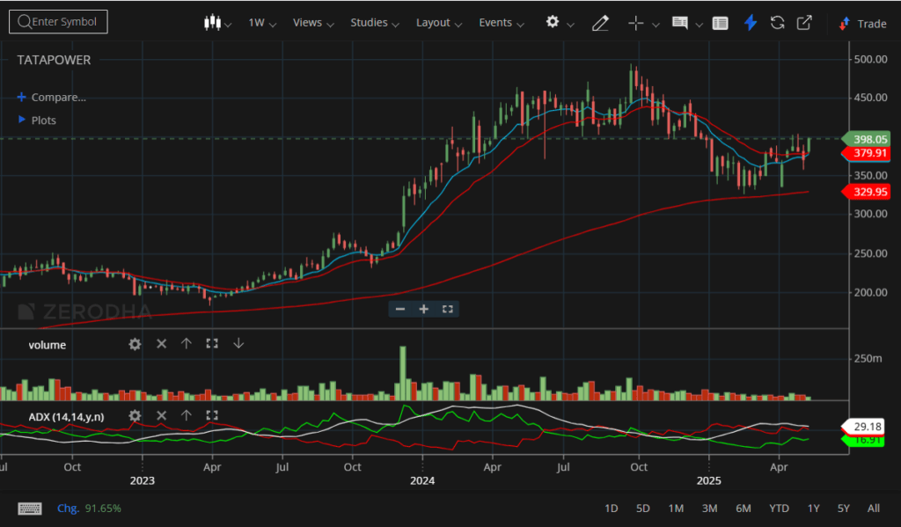Refresh the chart with reload icon
Image resolution: width=901 pixels, height=527 pixels.
pos(777,23)
